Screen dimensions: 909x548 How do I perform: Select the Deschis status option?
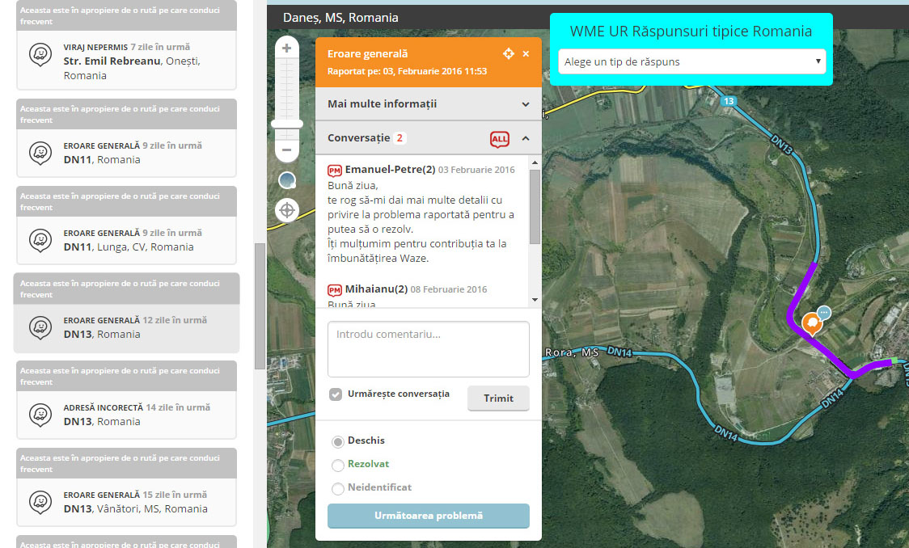click(338, 442)
